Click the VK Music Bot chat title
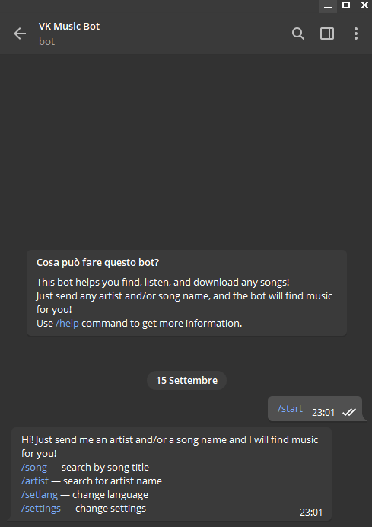The width and height of the screenshot is (372, 527). coord(69,26)
